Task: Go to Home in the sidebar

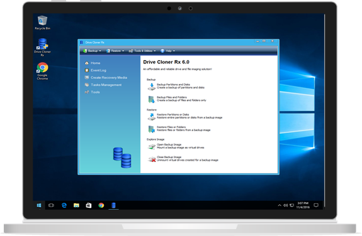Action: click(93, 63)
